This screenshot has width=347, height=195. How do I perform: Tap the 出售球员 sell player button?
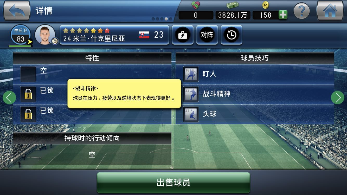[173, 183]
